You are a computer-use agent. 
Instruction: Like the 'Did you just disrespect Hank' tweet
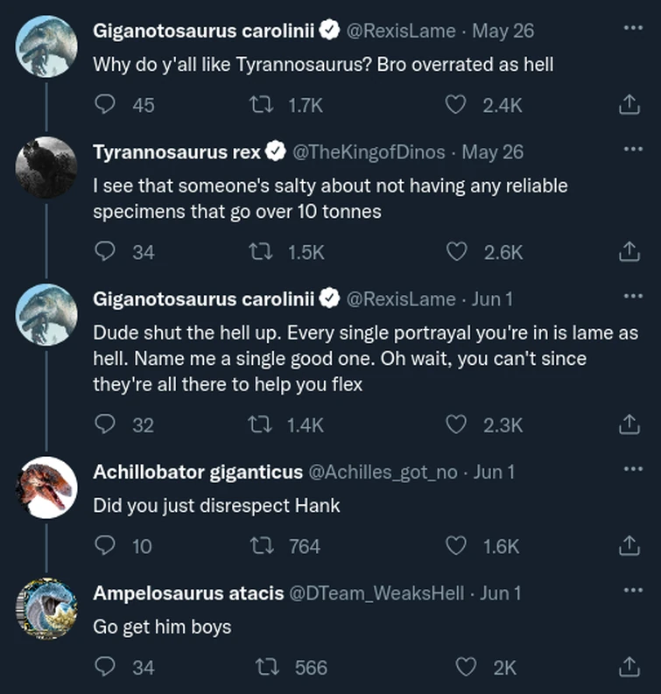coord(456,546)
